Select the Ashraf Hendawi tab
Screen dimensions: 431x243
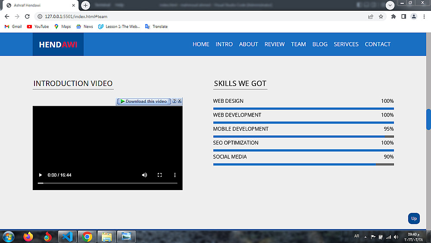pyautogui.click(x=41, y=5)
